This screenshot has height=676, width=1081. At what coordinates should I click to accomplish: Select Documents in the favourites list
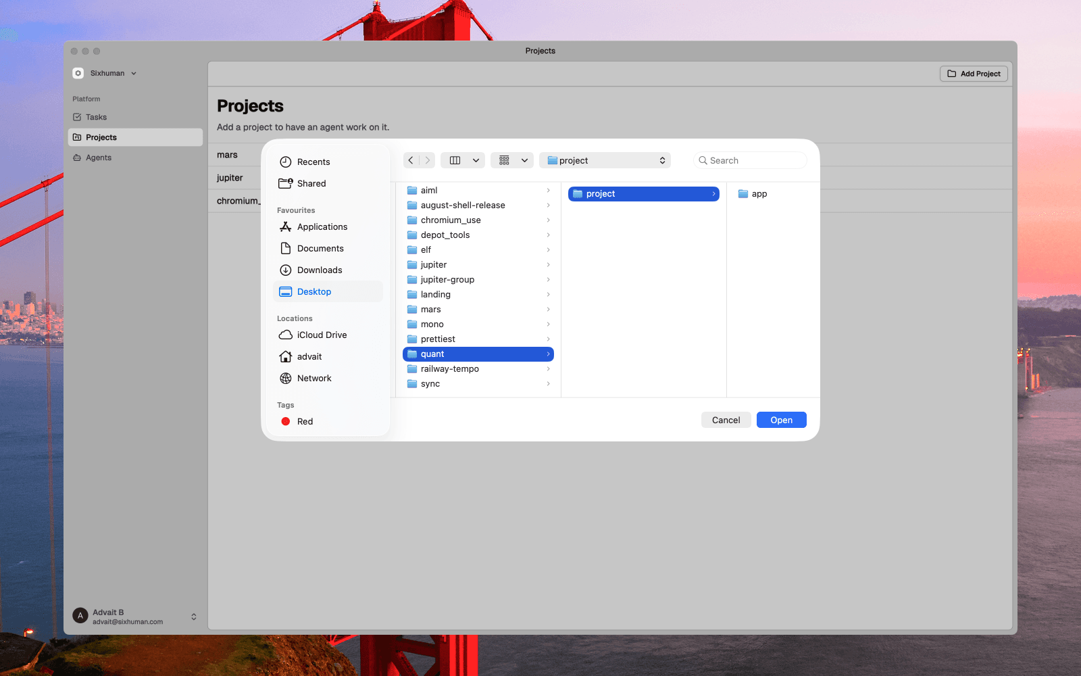(x=319, y=248)
